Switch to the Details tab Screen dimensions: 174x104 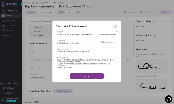(31, 12)
